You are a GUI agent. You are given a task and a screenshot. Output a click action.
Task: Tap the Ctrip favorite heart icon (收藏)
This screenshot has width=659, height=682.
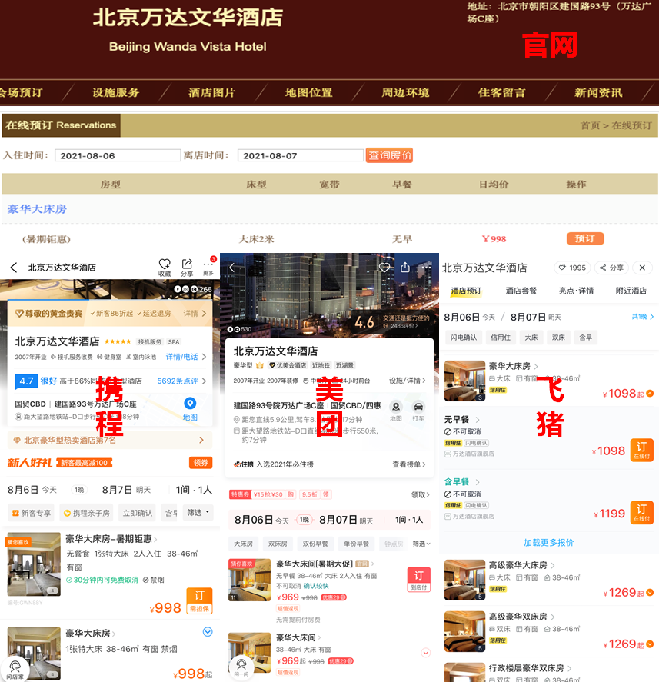tap(165, 267)
